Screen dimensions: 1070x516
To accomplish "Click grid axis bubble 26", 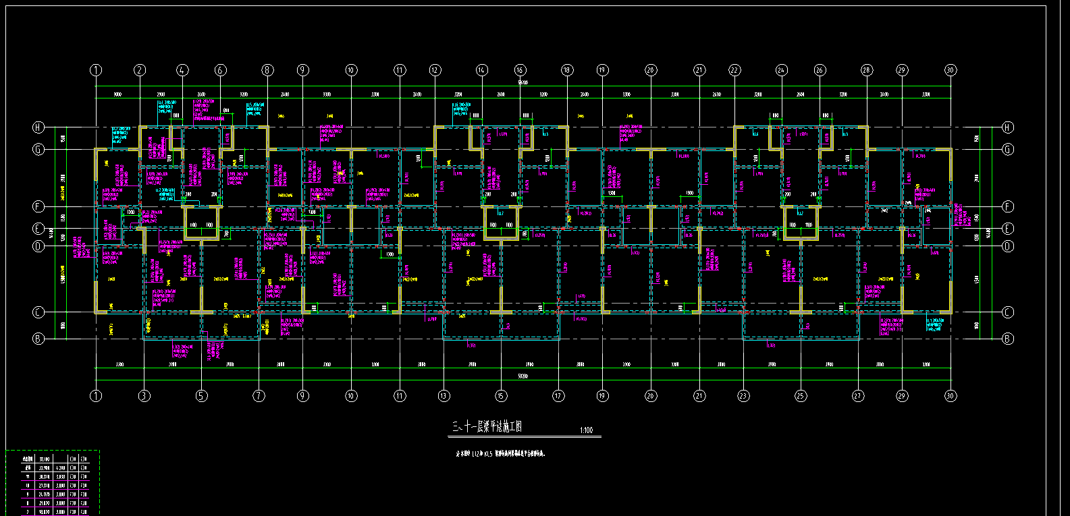I will 820,70.
